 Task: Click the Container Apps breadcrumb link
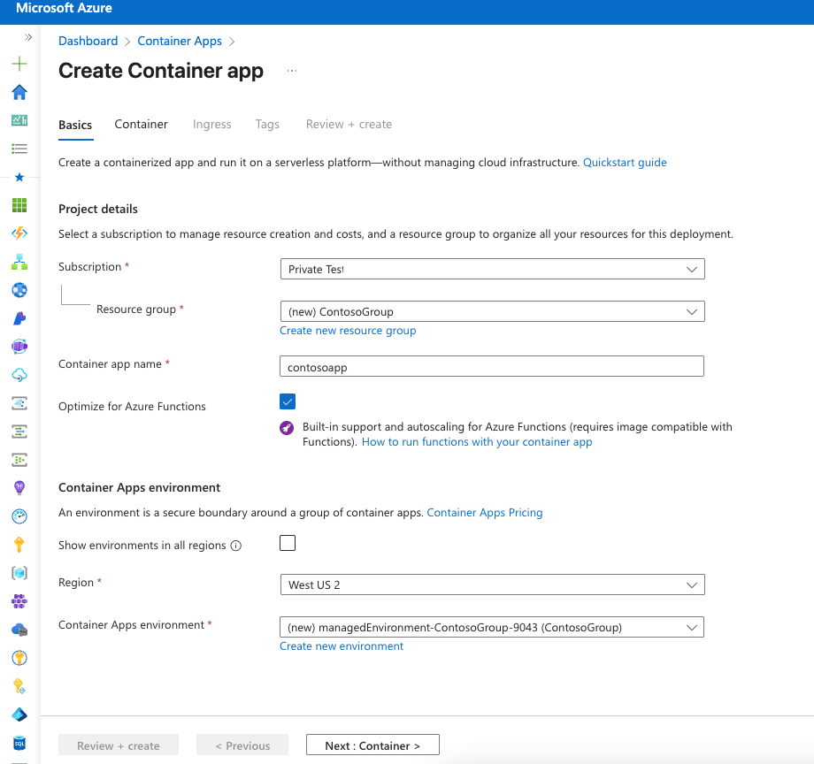pos(180,41)
